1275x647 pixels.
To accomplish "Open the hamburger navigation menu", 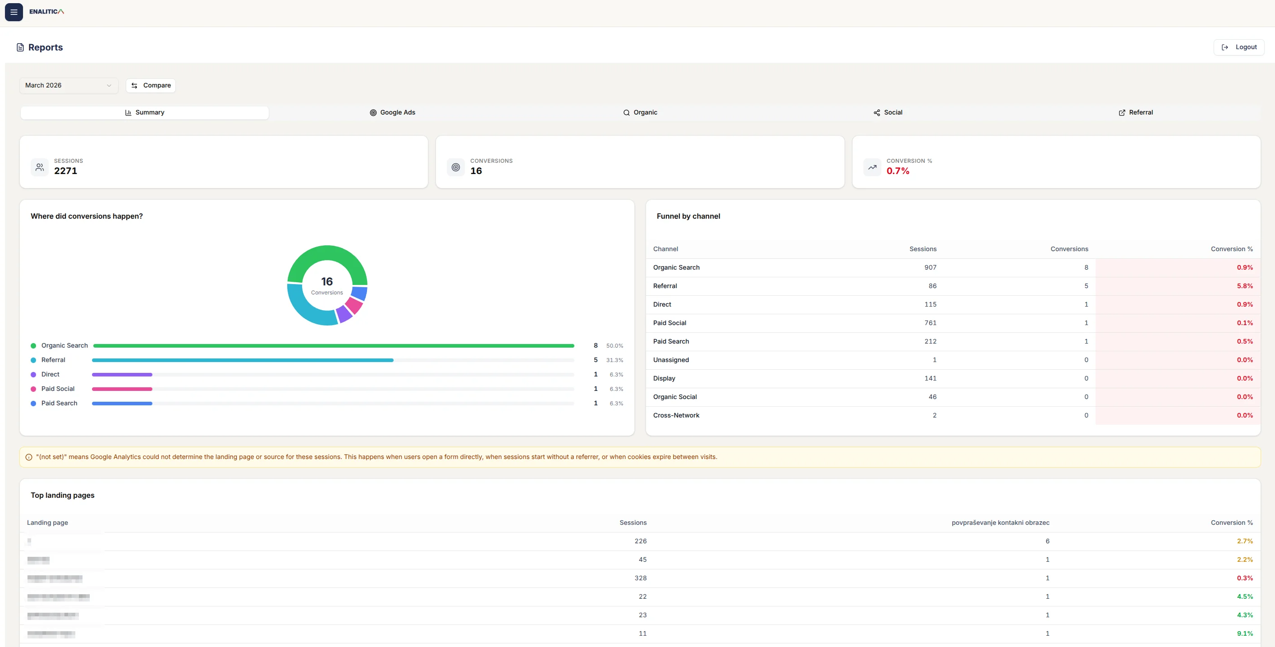I will (x=14, y=12).
